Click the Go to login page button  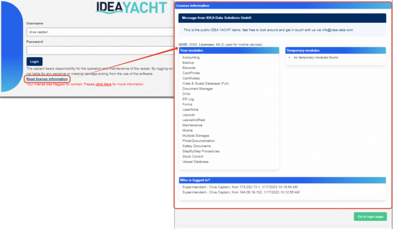tap(370, 216)
